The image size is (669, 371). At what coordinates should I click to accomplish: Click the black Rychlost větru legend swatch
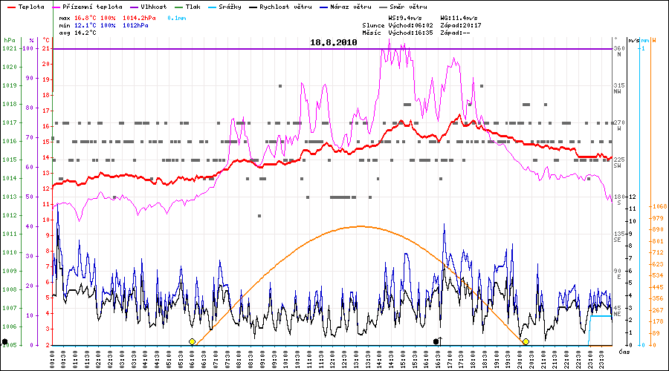[x=253, y=7]
